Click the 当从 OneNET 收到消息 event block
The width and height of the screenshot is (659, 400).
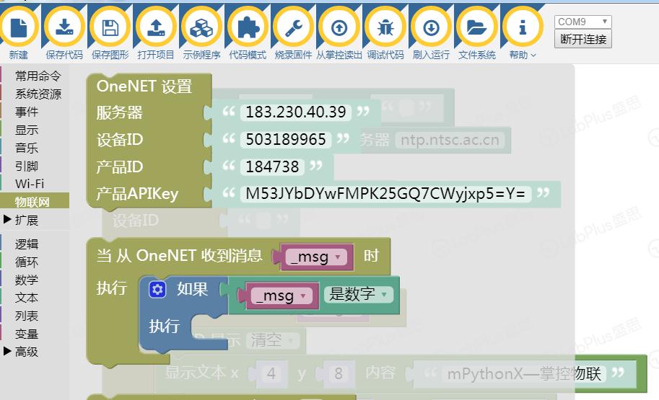179,256
